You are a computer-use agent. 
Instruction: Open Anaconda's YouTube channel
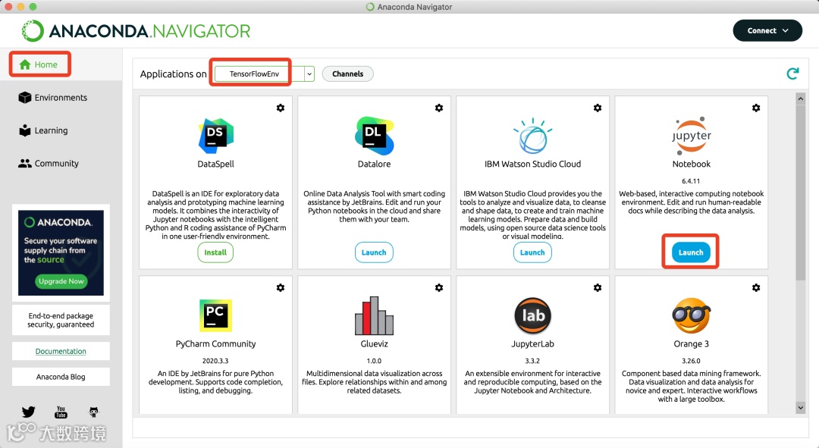(x=61, y=412)
